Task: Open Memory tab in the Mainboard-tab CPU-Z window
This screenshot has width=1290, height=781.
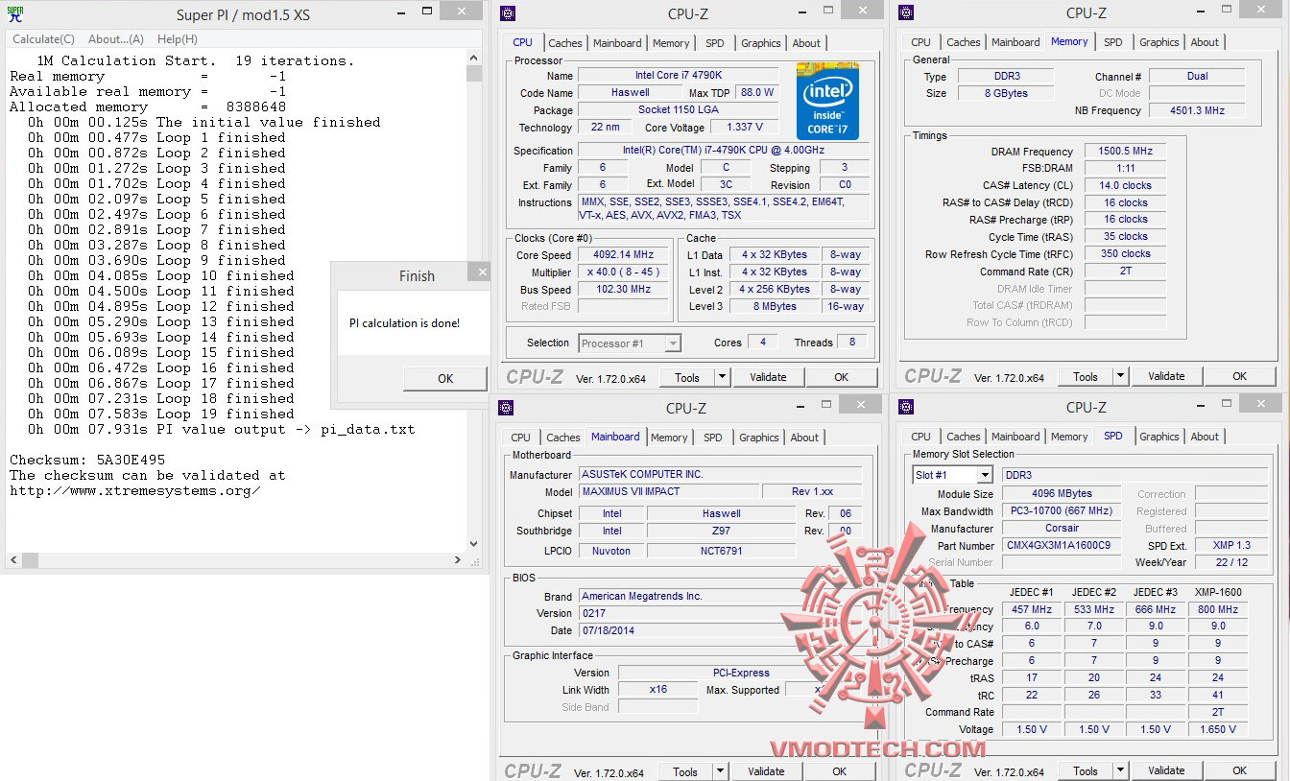Action: pos(669,438)
